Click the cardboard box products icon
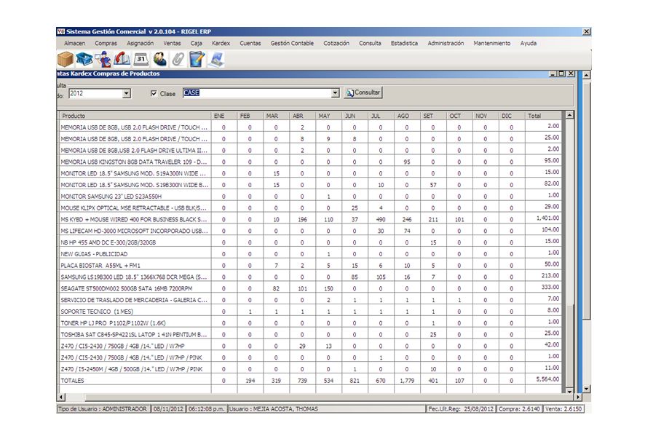 point(66,60)
